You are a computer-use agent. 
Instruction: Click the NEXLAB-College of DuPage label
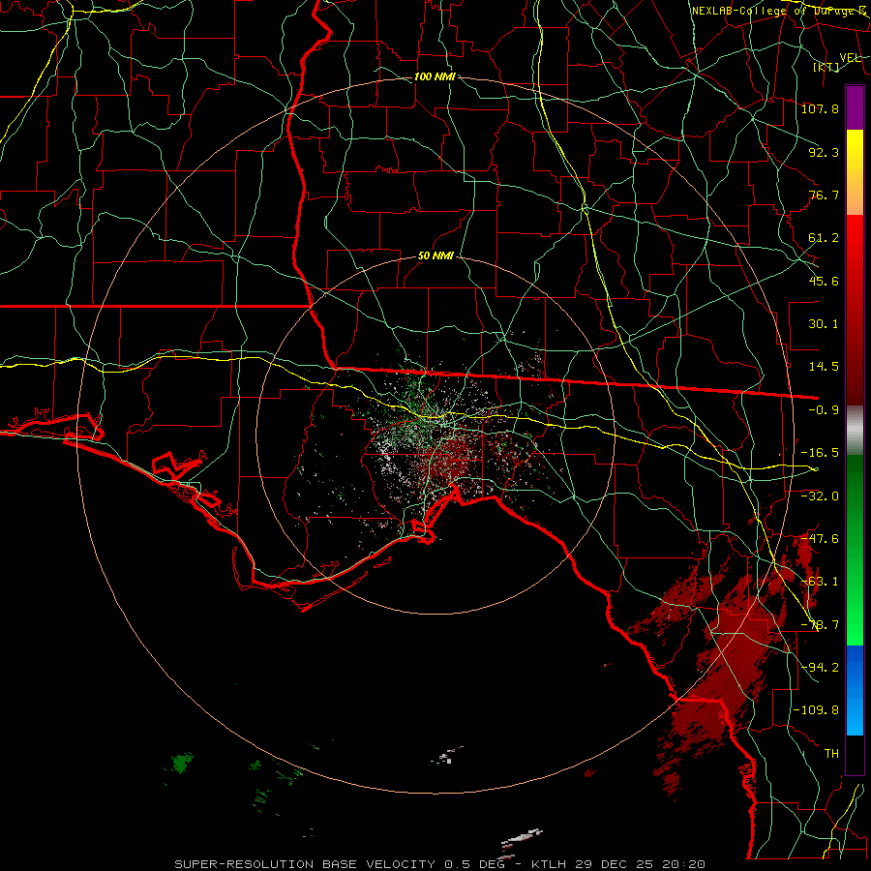coord(779,11)
